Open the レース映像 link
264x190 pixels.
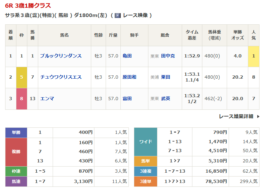(x=135, y=15)
